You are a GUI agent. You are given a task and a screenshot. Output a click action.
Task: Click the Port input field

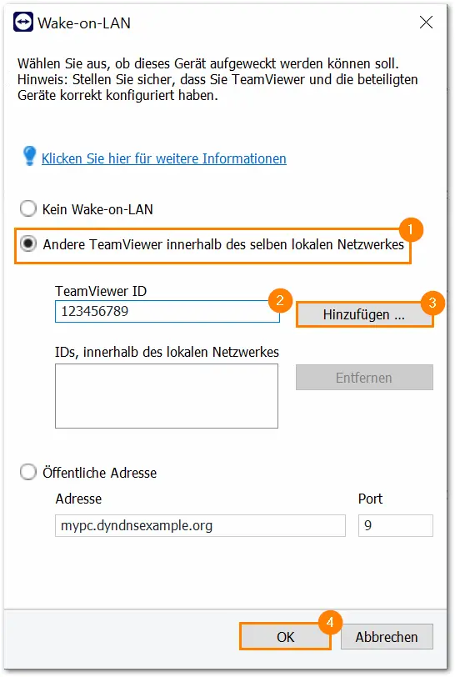point(396,525)
